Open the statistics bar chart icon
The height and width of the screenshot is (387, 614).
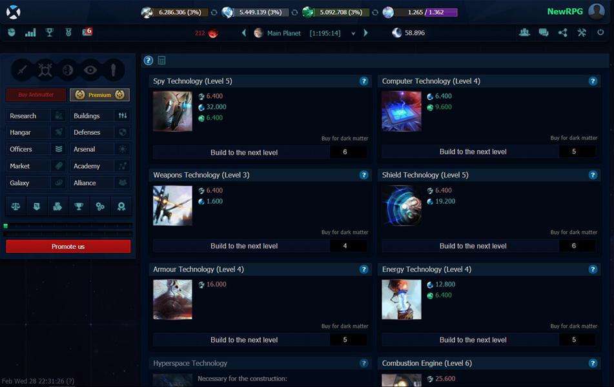30,32
